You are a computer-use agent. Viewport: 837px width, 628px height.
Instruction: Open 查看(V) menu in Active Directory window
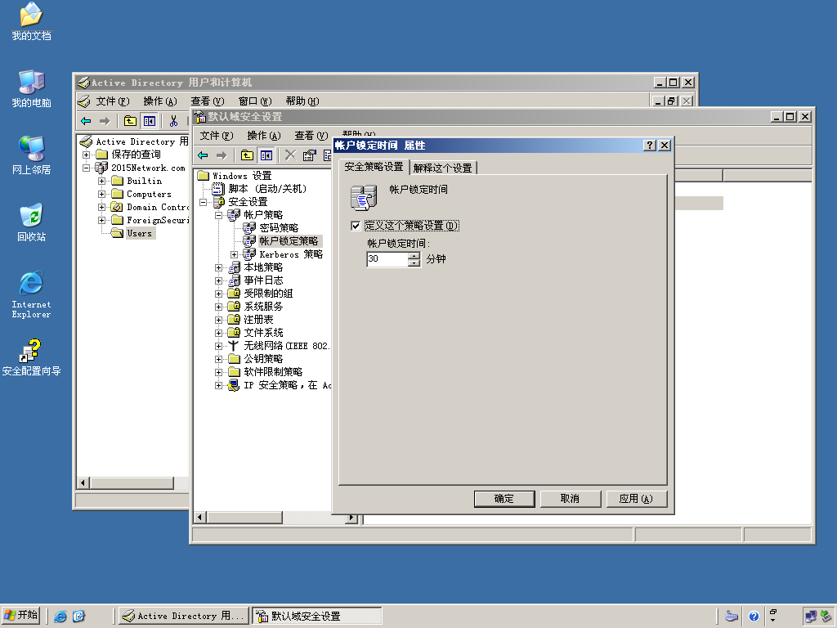[x=207, y=101]
